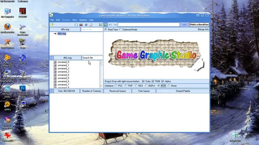
Task: Click the file list panel collapse arrows
Action: (51, 58)
